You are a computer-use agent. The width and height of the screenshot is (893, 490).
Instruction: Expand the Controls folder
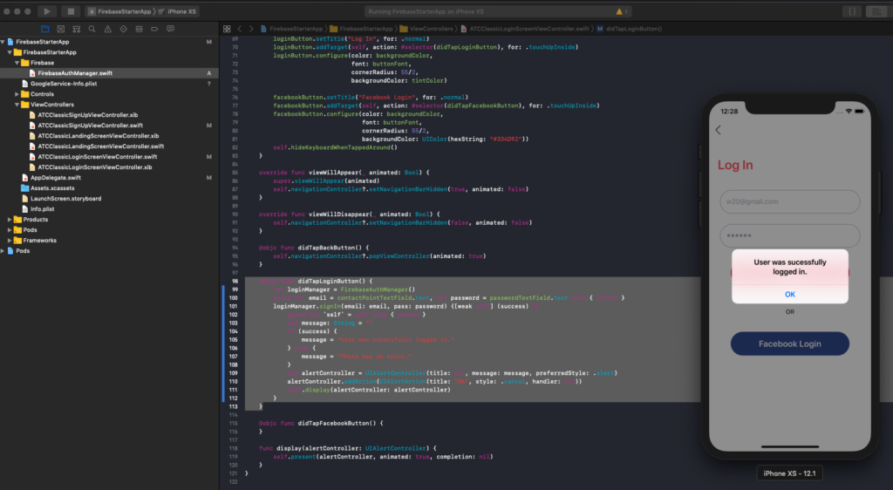click(x=17, y=94)
